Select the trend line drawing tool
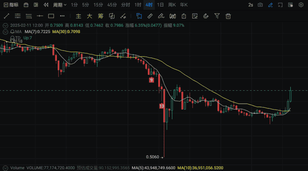 click(x=7, y=16)
